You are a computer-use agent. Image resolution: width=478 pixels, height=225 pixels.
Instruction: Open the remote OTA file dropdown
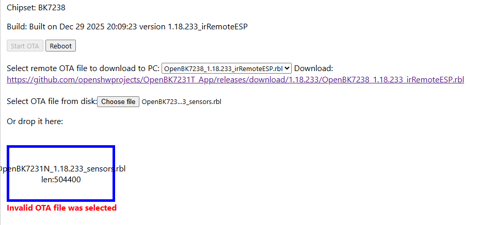pyautogui.click(x=226, y=68)
